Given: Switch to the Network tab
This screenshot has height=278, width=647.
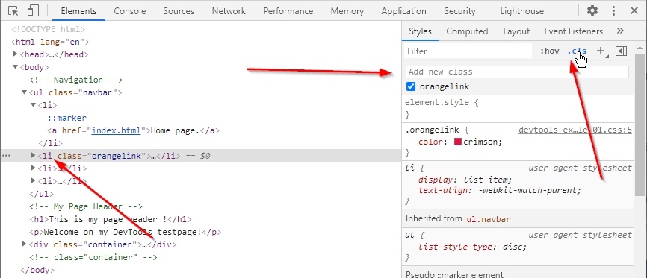Looking at the screenshot, I should (229, 11).
